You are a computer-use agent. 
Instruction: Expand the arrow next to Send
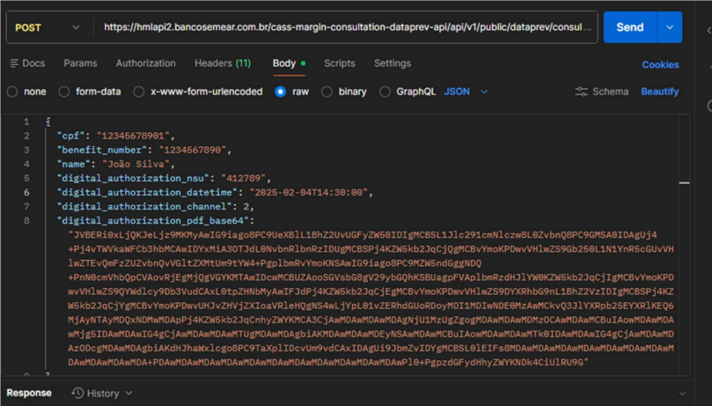[x=670, y=28]
